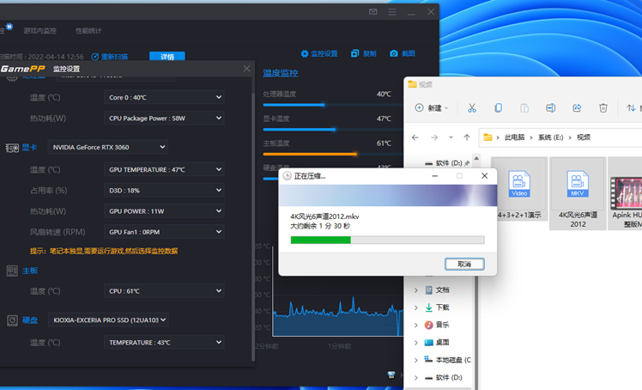Click the Cut scissors icon in Explorer
This screenshot has width=642, height=390.
(472, 108)
